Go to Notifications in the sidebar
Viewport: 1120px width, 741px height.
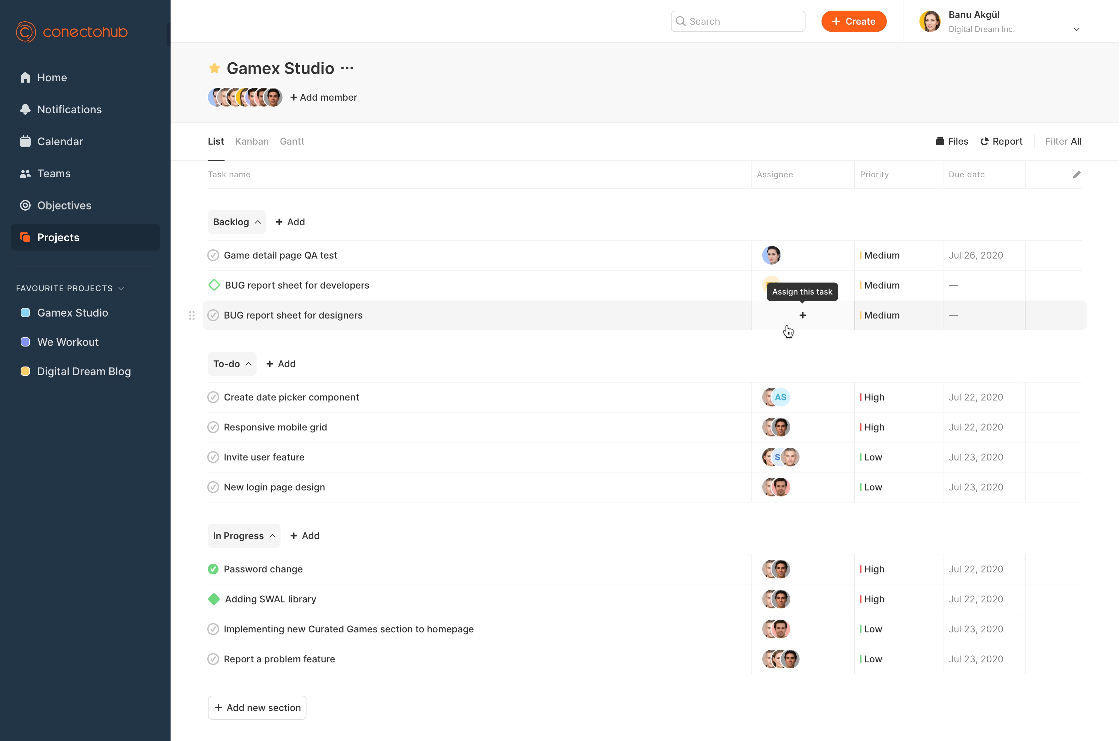coord(69,110)
